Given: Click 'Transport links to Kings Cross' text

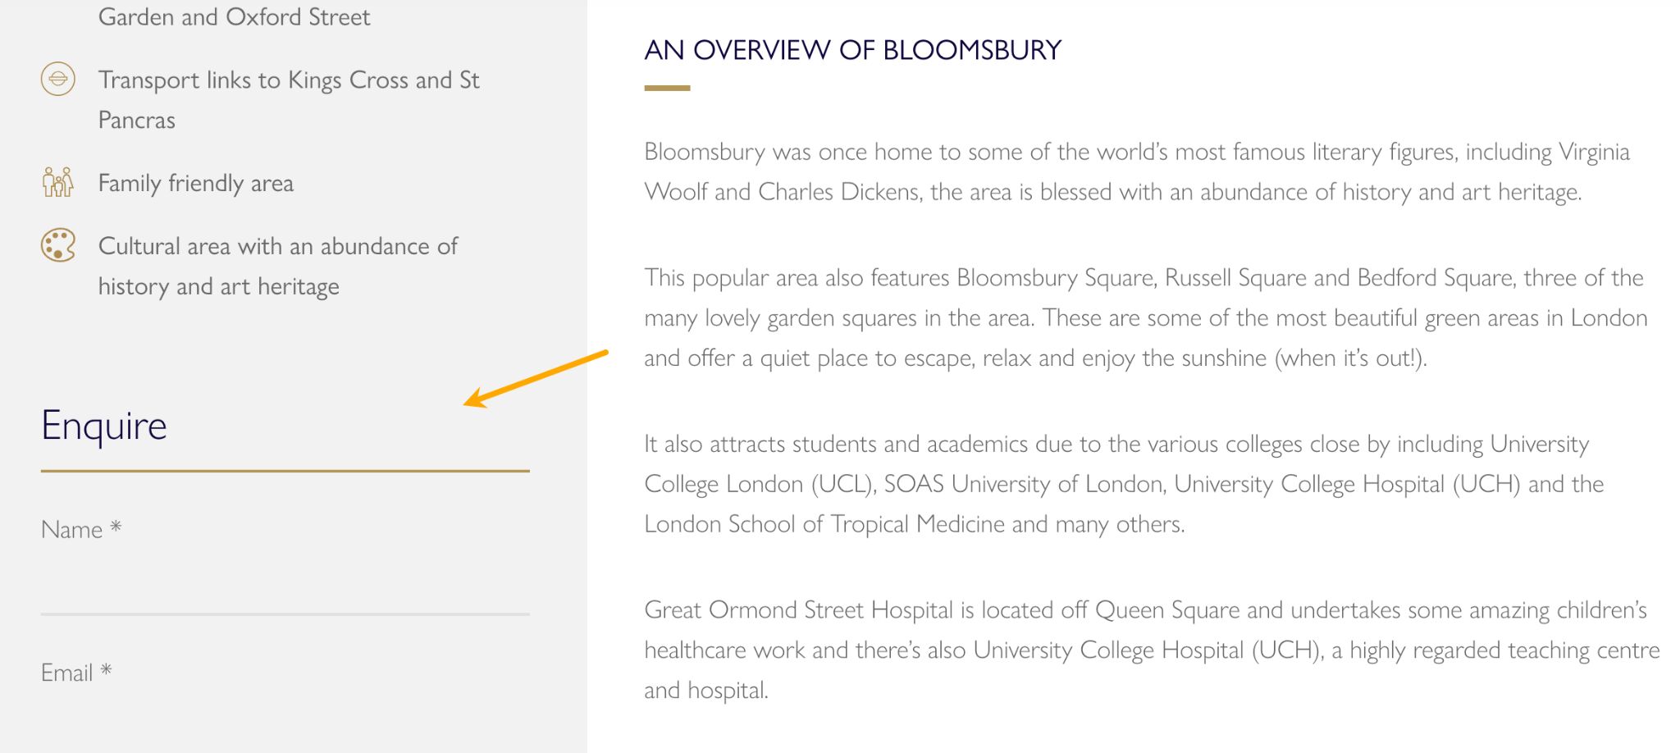Looking at the screenshot, I should click(288, 80).
